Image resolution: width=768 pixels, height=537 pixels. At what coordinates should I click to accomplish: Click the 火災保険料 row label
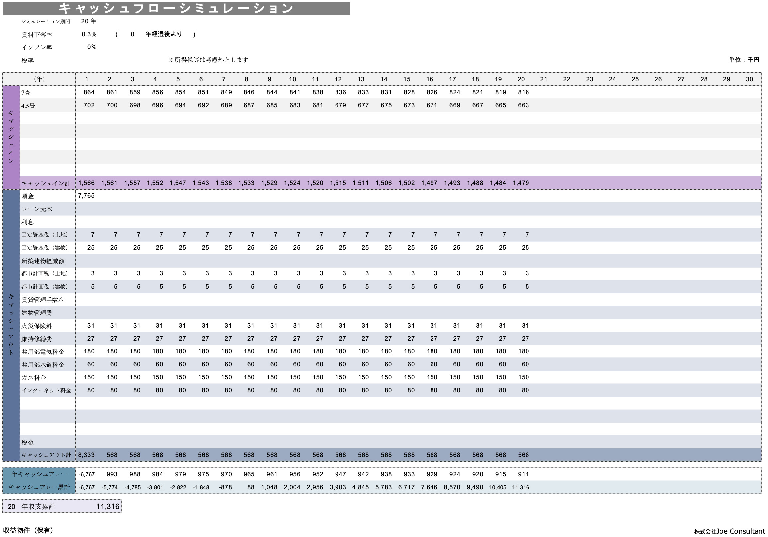(37, 326)
